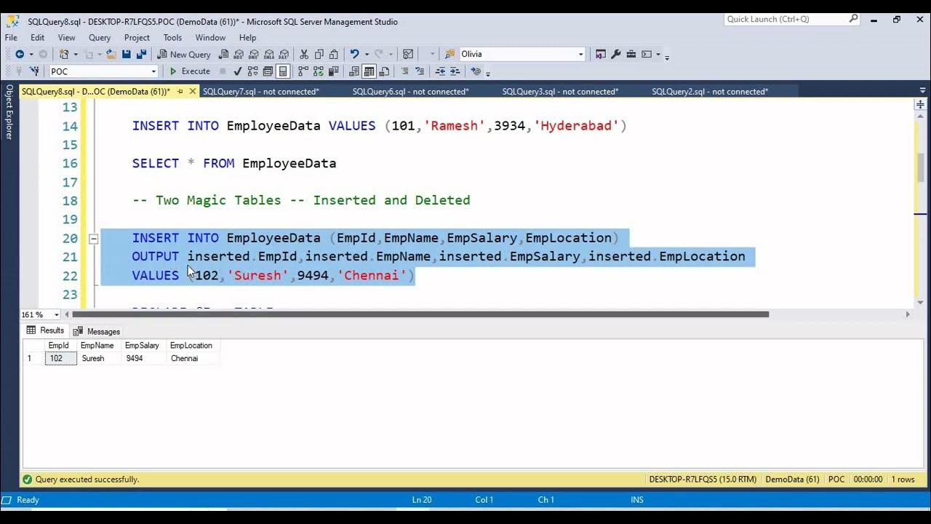
Task: Click the Decrease Indent icon
Action: coord(440,71)
